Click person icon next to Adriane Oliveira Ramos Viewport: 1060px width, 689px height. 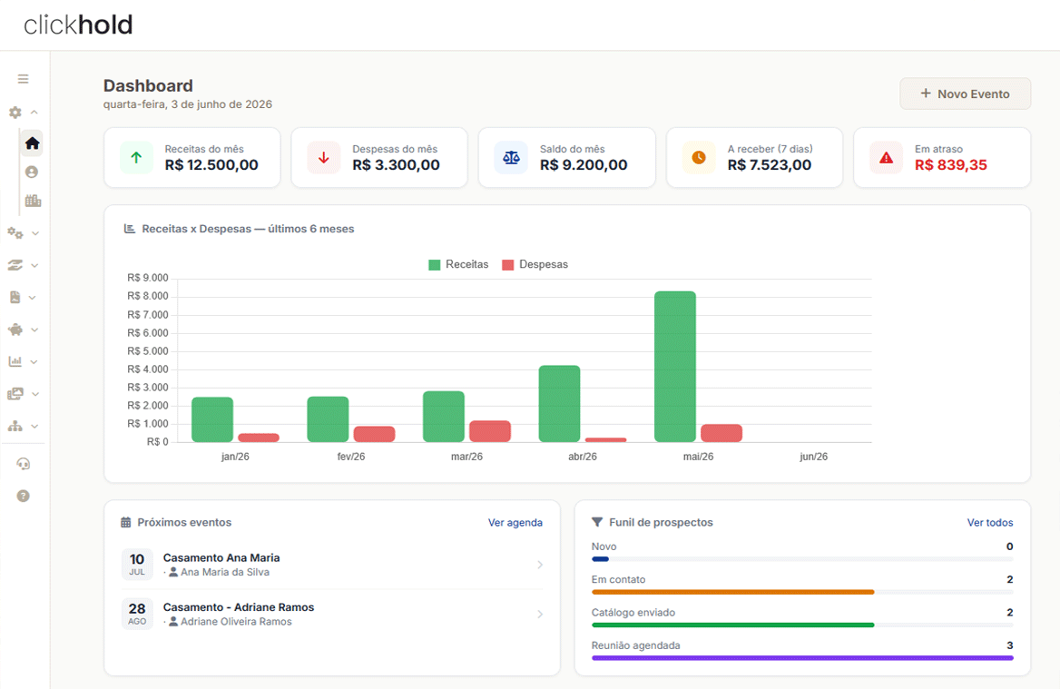pos(173,622)
